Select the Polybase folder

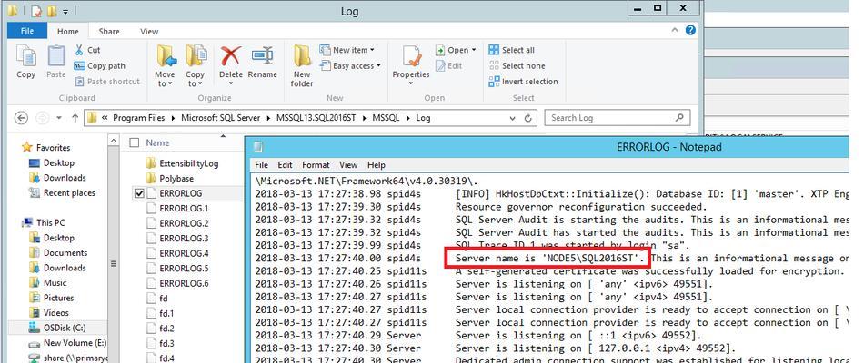(170, 178)
